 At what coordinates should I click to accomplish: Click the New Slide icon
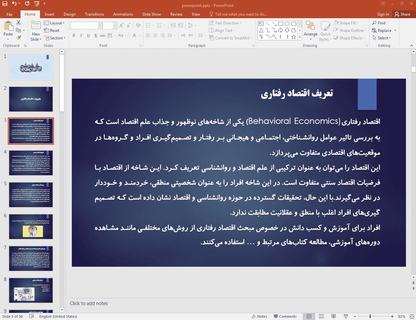(x=36, y=27)
